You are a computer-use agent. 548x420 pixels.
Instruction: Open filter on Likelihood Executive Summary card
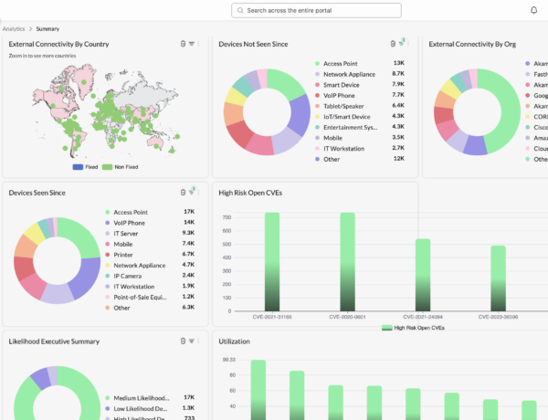click(192, 341)
